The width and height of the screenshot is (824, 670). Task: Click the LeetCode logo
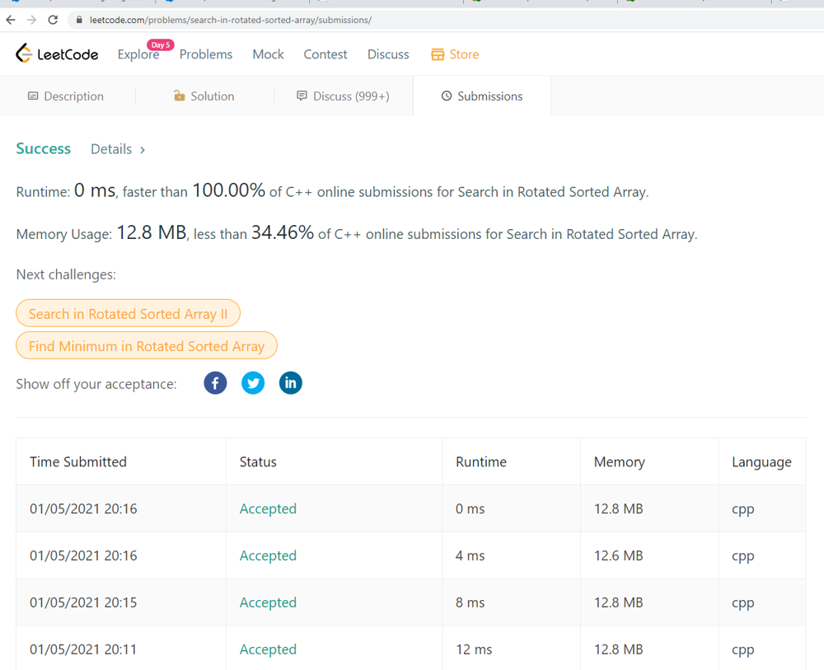(57, 54)
